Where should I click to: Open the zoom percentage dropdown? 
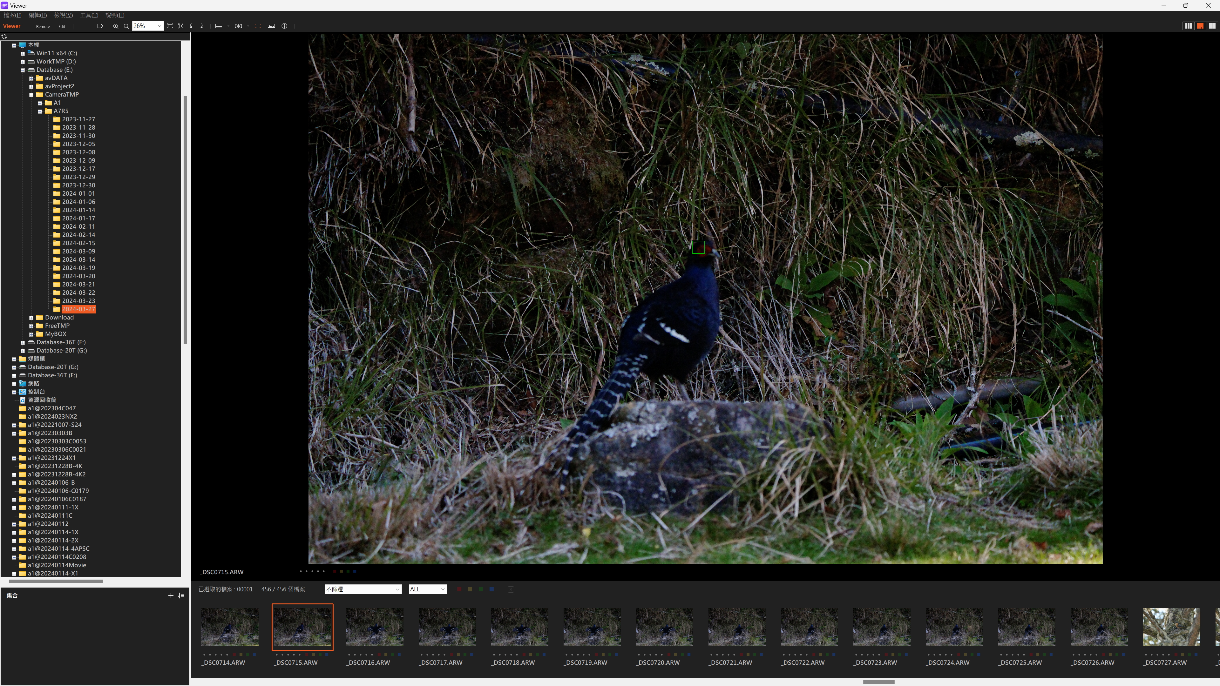159,26
